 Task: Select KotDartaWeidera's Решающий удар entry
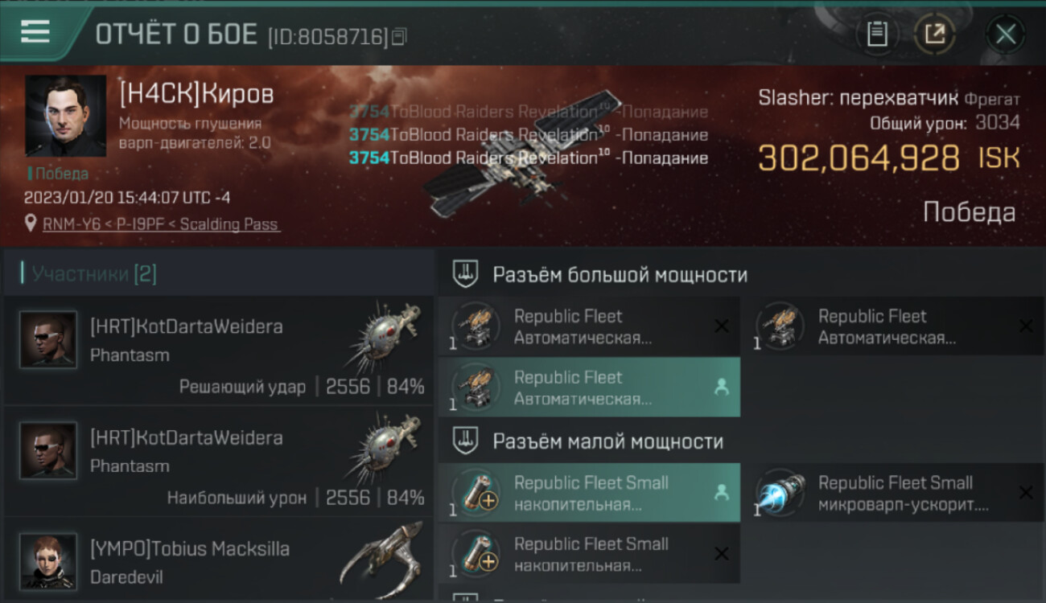(219, 351)
